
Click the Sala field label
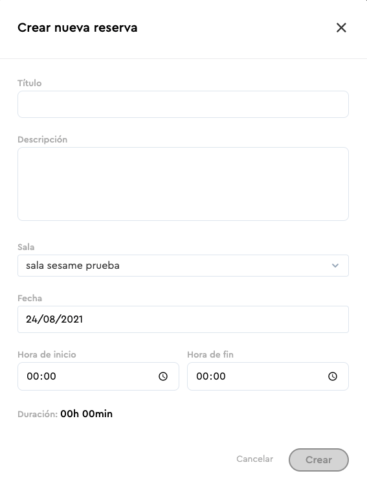(26, 247)
